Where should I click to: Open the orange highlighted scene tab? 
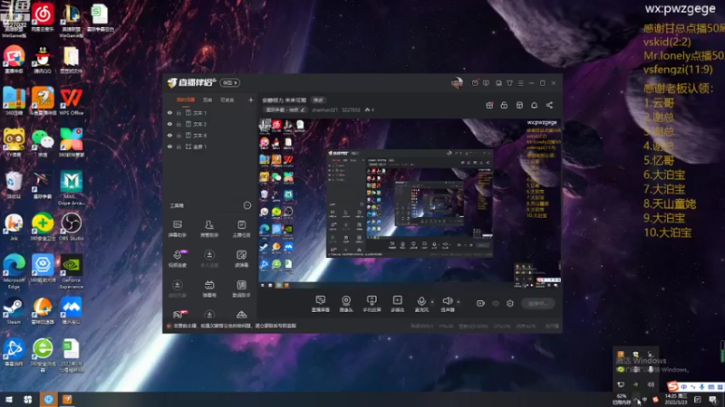tap(186, 100)
